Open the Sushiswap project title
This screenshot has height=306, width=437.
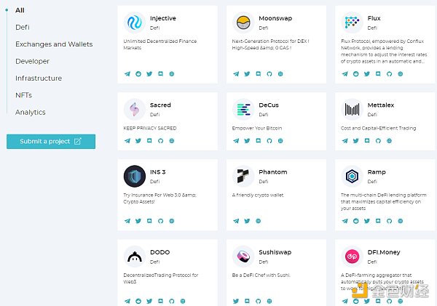(275, 252)
